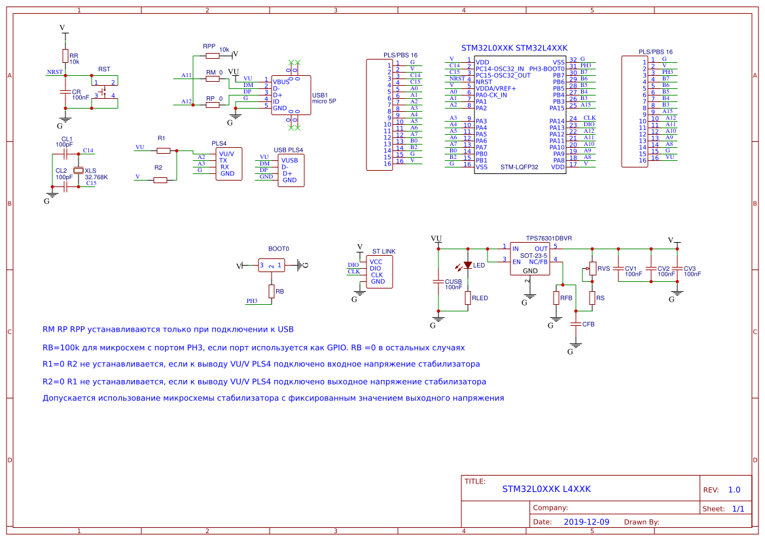Select the TPS76301DBVR regulator symbol
This screenshot has height=541, width=765.
(530, 258)
